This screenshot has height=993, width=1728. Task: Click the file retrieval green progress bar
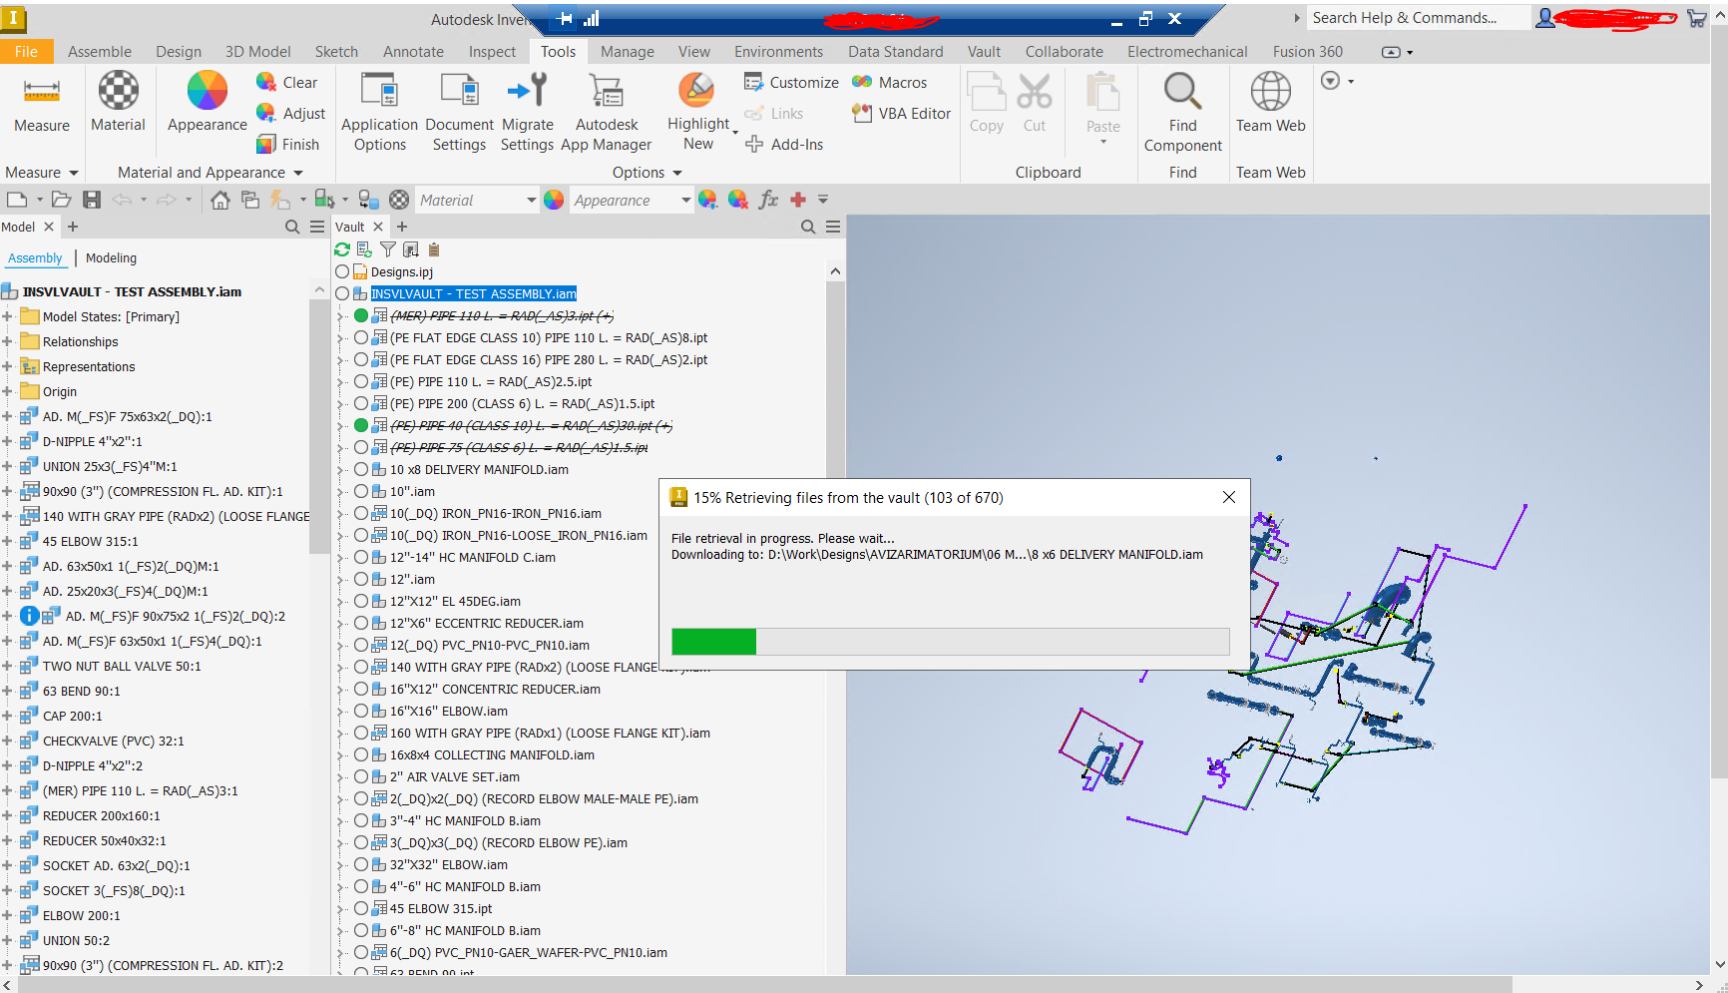click(714, 642)
